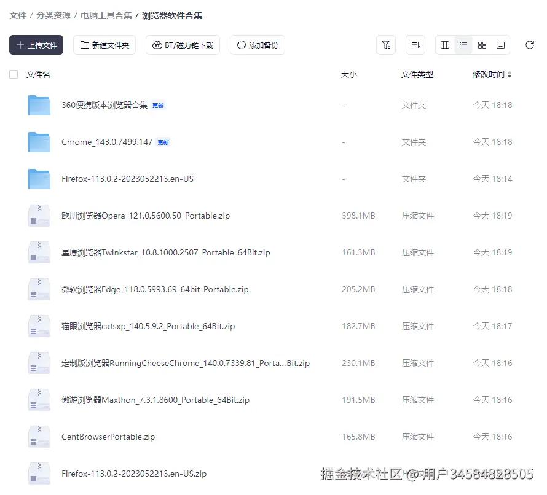Image resolution: width=547 pixels, height=495 pixels.
Task: Go to 电脑工具合集 in the breadcrumb
Action: (106, 15)
